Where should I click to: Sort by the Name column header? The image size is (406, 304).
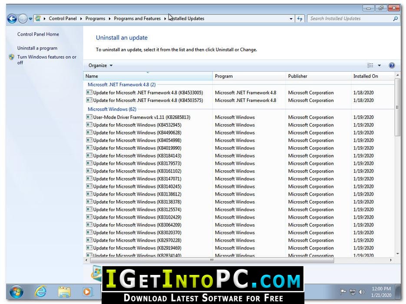tap(148, 76)
